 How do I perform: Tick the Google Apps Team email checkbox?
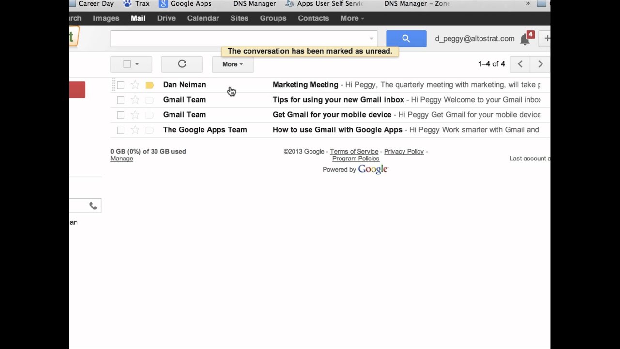click(121, 130)
